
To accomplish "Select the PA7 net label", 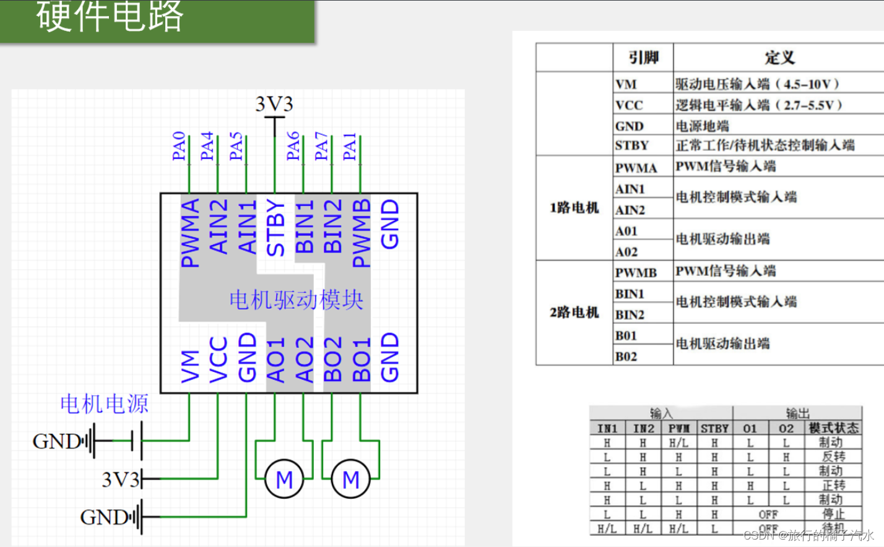I will pos(321,146).
